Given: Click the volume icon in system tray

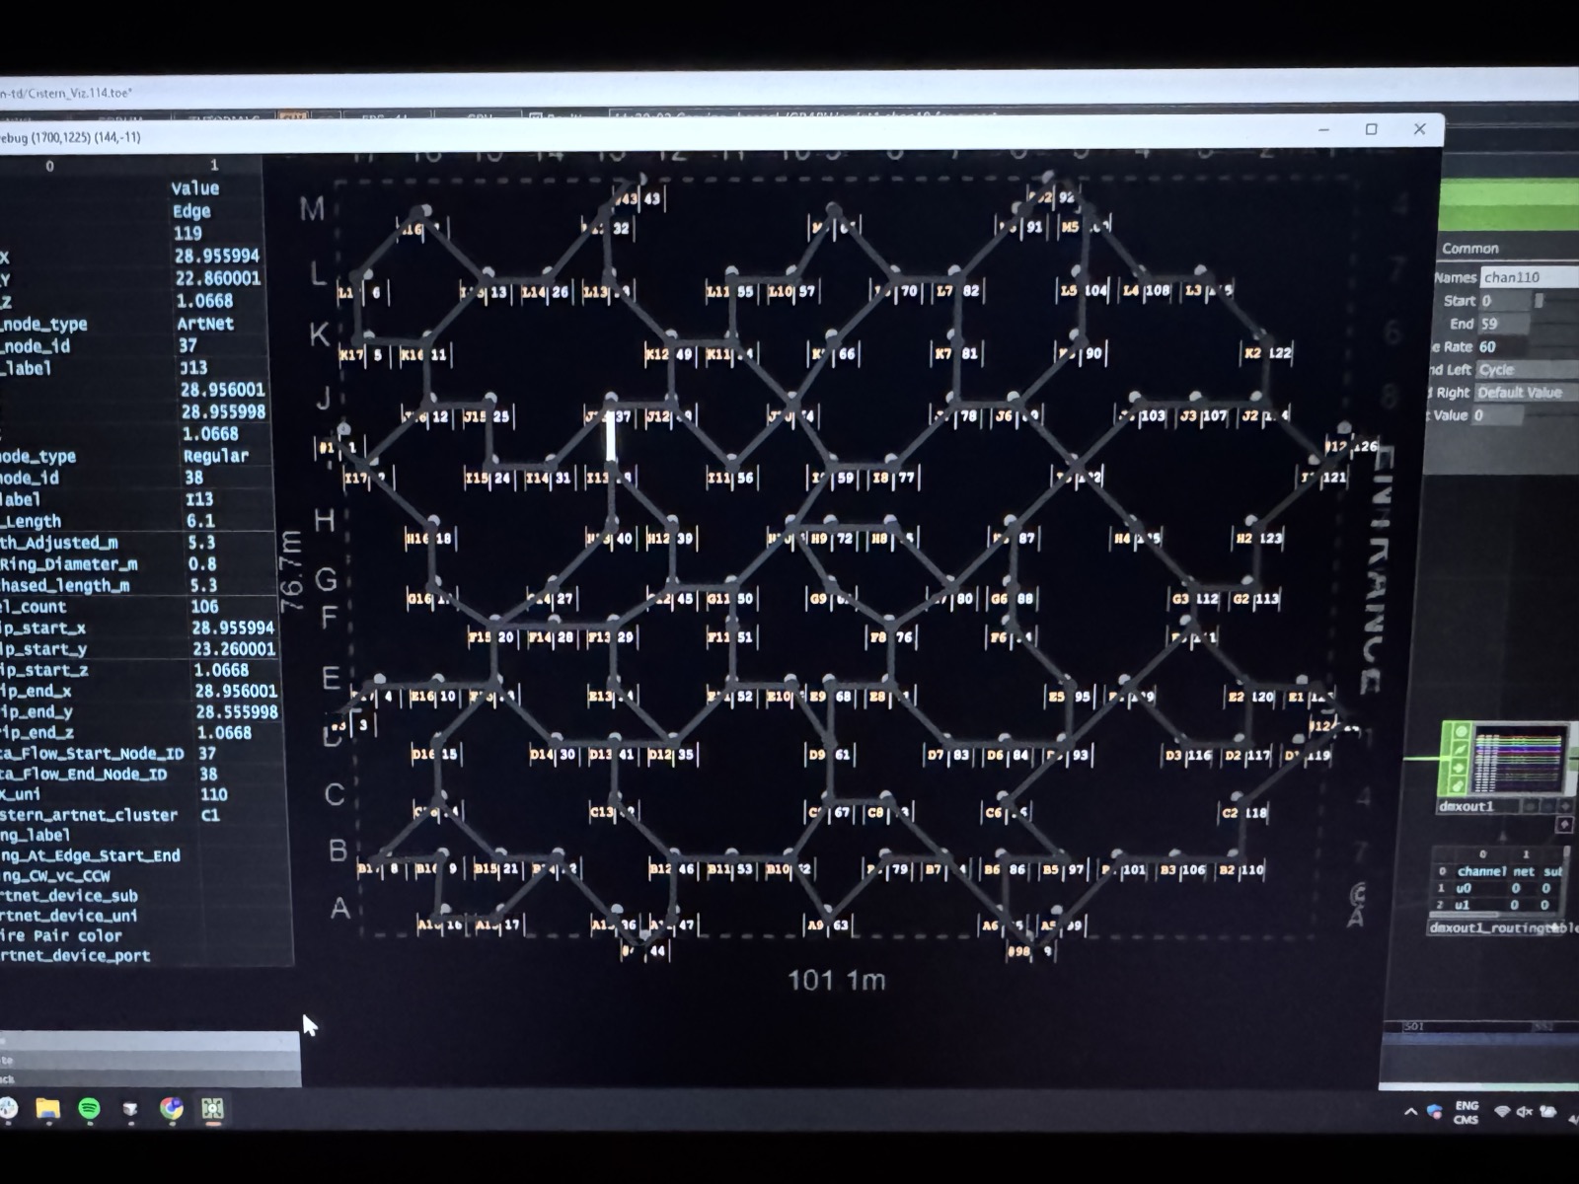Looking at the screenshot, I should [x=1525, y=1112].
